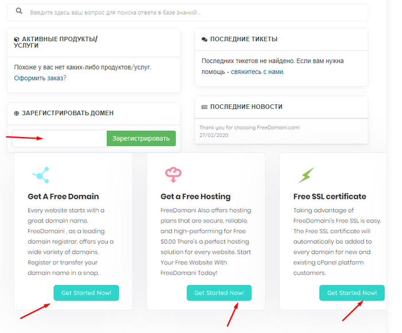Click the Get A Free Domain heading
402x333 pixels.
[x=63, y=197]
